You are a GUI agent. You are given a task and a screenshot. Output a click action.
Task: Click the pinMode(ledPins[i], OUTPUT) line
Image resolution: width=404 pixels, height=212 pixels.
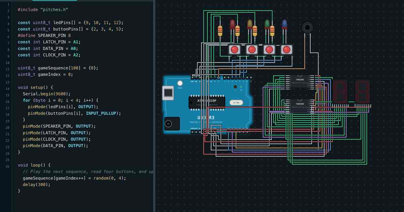pos(63,107)
